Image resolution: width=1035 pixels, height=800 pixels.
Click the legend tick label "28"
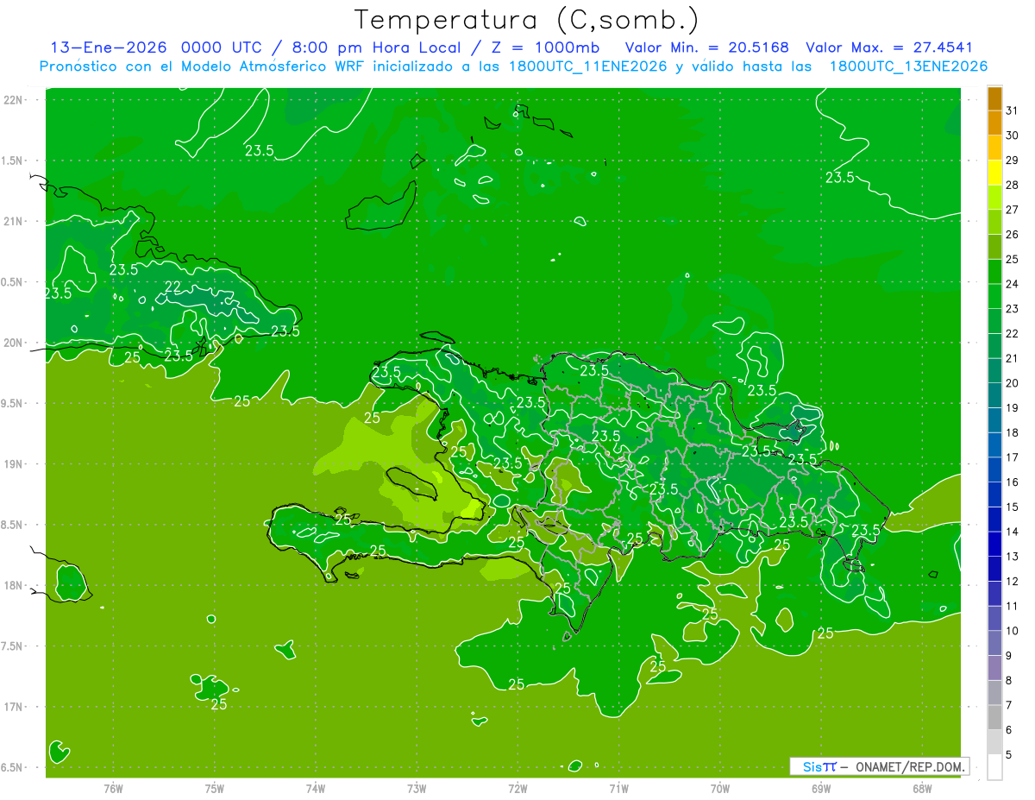pyautogui.click(x=1013, y=185)
